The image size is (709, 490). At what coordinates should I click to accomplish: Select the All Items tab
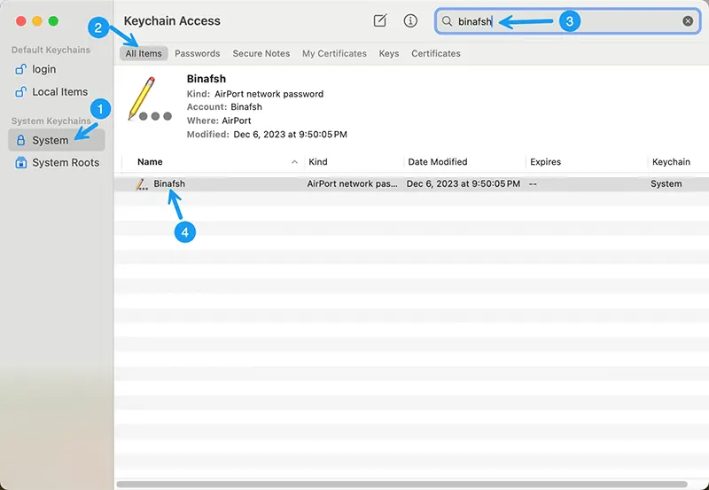point(144,53)
